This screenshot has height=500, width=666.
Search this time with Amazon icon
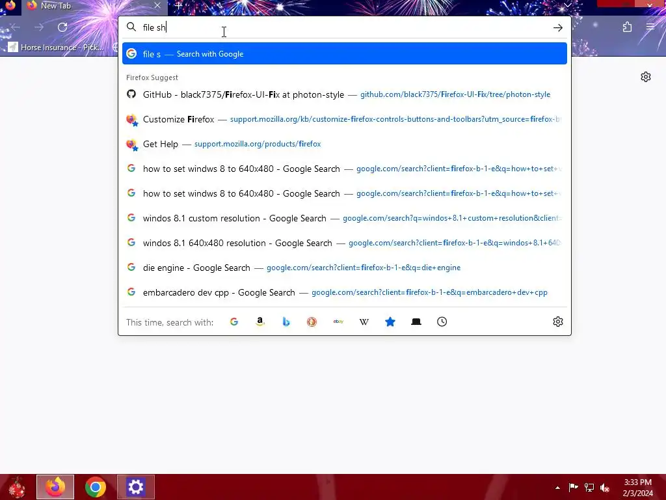tap(260, 322)
